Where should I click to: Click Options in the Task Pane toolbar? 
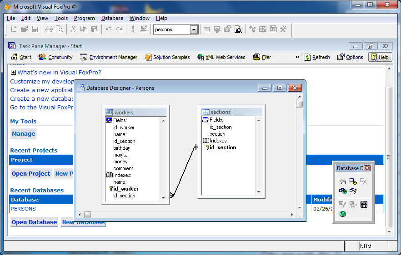coord(350,57)
